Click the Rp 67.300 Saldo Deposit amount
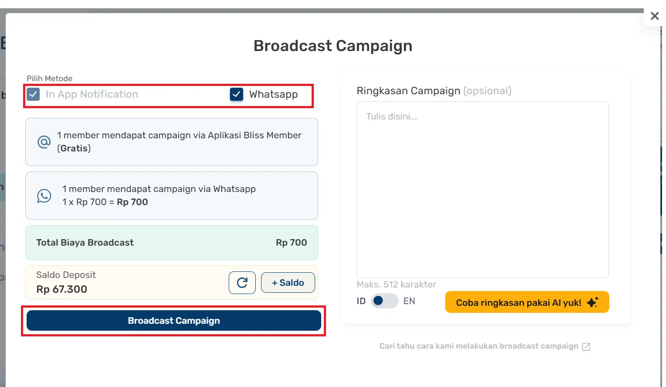The width and height of the screenshot is (666, 387). click(62, 289)
